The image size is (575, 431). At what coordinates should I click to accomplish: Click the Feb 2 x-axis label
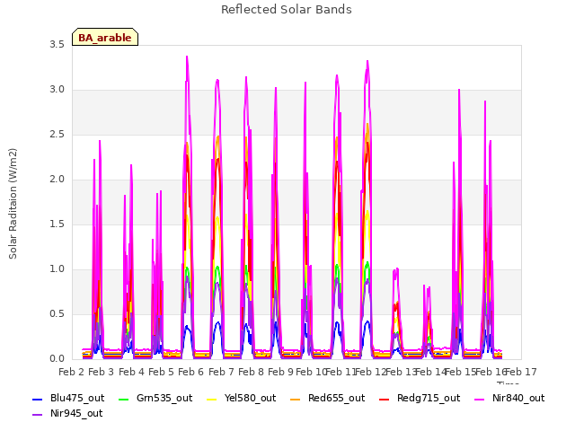point(72,373)
